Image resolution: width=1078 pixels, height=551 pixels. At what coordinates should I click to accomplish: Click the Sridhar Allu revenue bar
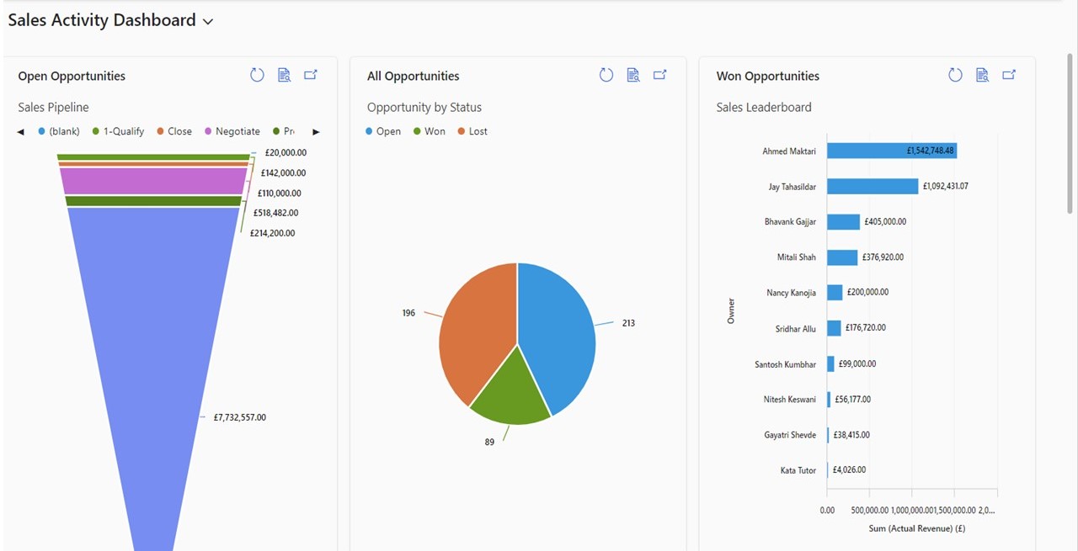[x=834, y=328]
